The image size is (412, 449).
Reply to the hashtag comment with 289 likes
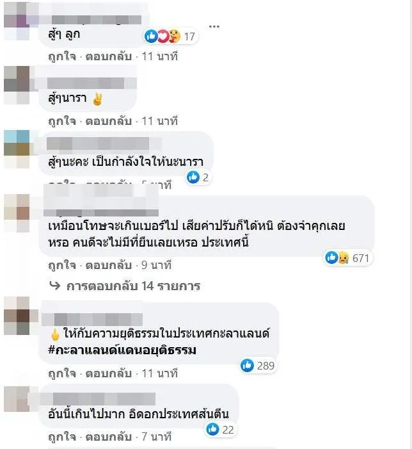(x=109, y=373)
